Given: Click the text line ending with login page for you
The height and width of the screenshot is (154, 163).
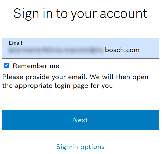Looking at the screenshot, I should tap(57, 86).
